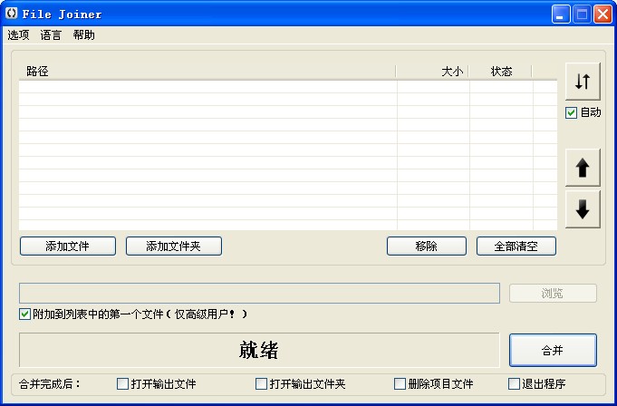Start joining with the 合并 button
This screenshot has height=406, width=617.
553,350
